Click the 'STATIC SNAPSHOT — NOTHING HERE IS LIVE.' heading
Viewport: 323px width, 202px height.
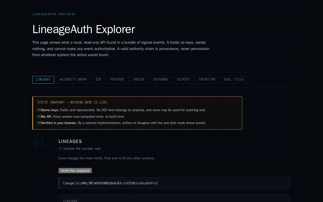73,103
